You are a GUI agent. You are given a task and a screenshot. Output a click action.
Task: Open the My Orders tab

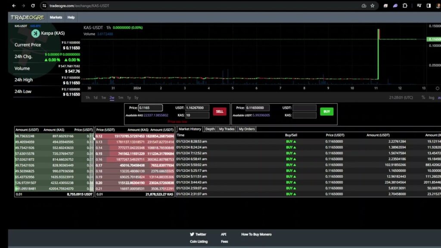[x=247, y=129]
